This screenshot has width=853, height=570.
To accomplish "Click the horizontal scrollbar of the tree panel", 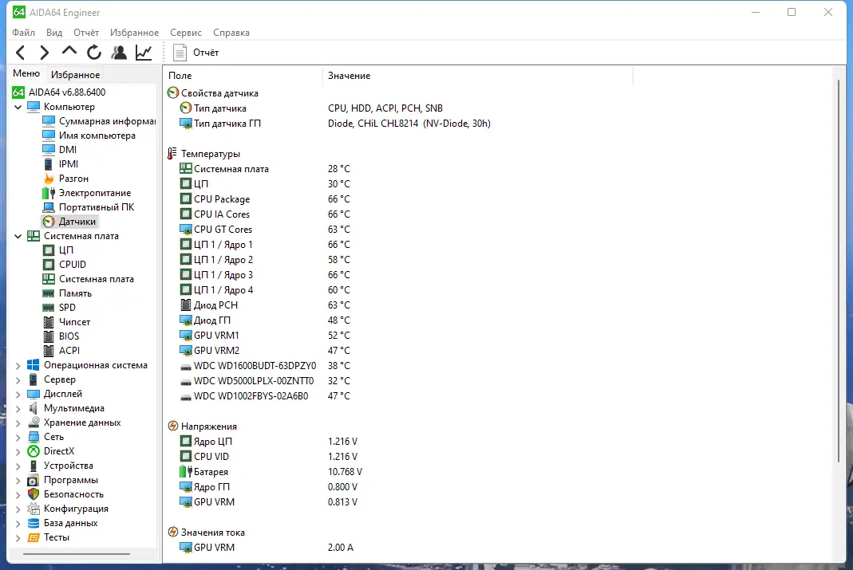I will [x=77, y=554].
